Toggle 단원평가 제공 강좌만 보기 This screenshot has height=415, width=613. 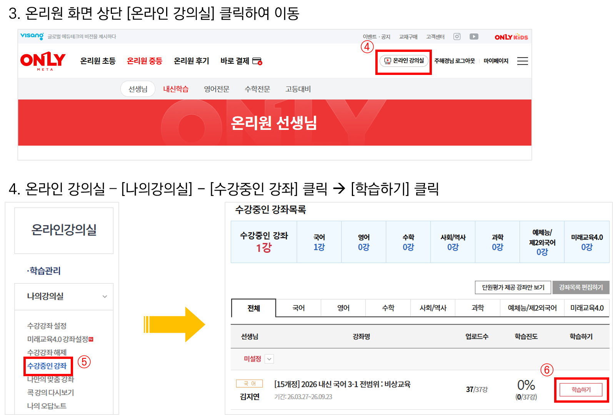pyautogui.click(x=513, y=287)
